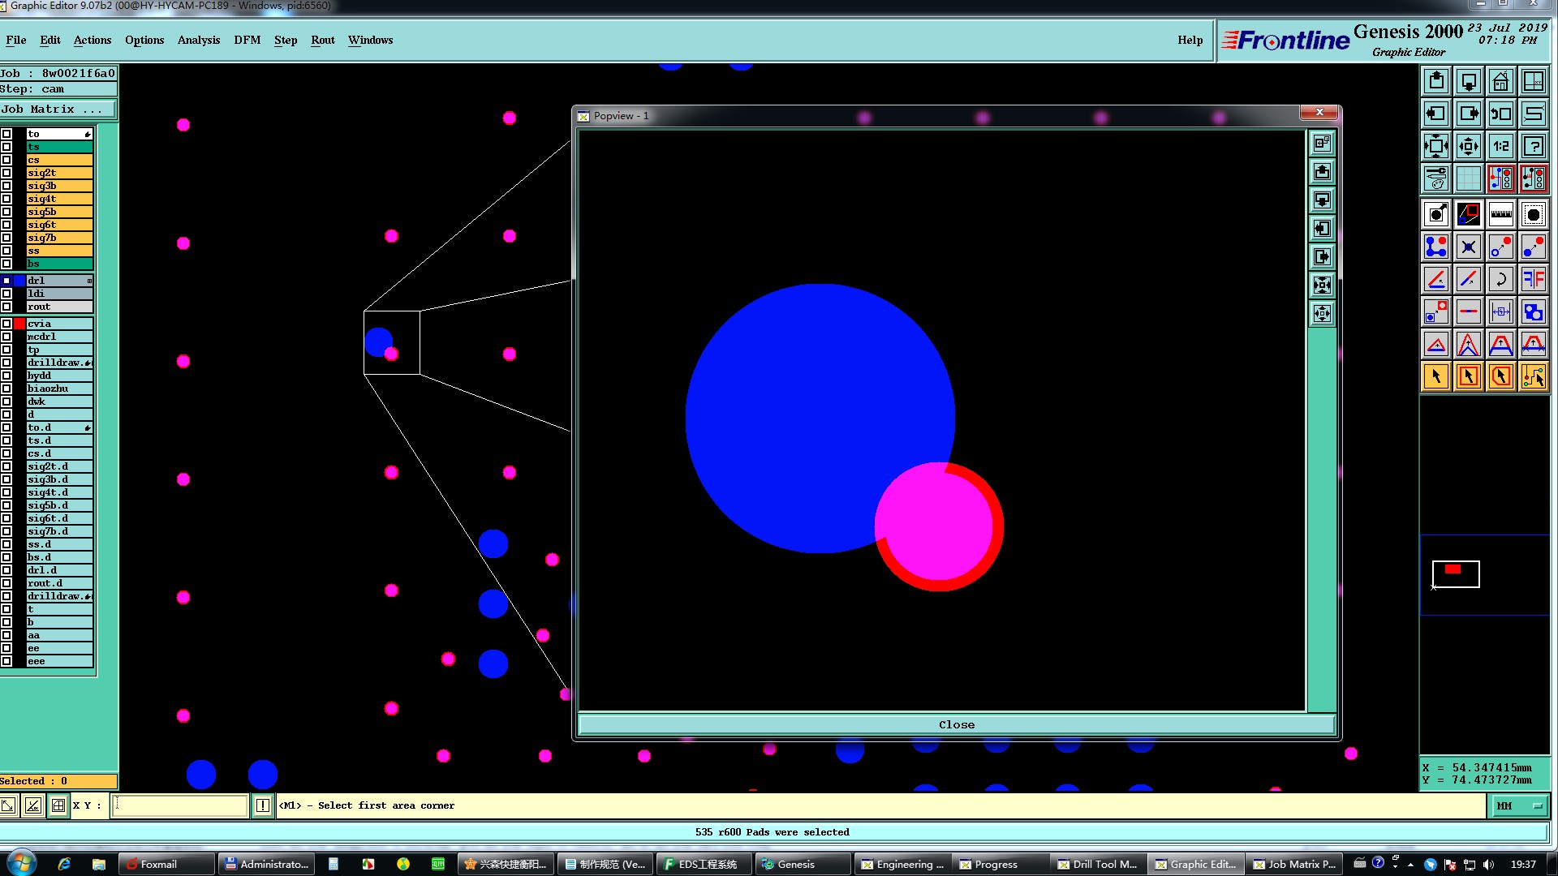Click Close button in Popview
Image resolution: width=1558 pixels, height=876 pixels.
pyautogui.click(x=956, y=724)
